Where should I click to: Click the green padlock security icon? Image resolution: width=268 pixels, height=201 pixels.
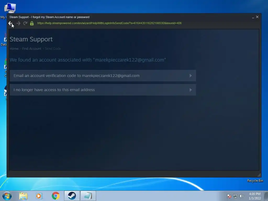[x=32, y=23]
